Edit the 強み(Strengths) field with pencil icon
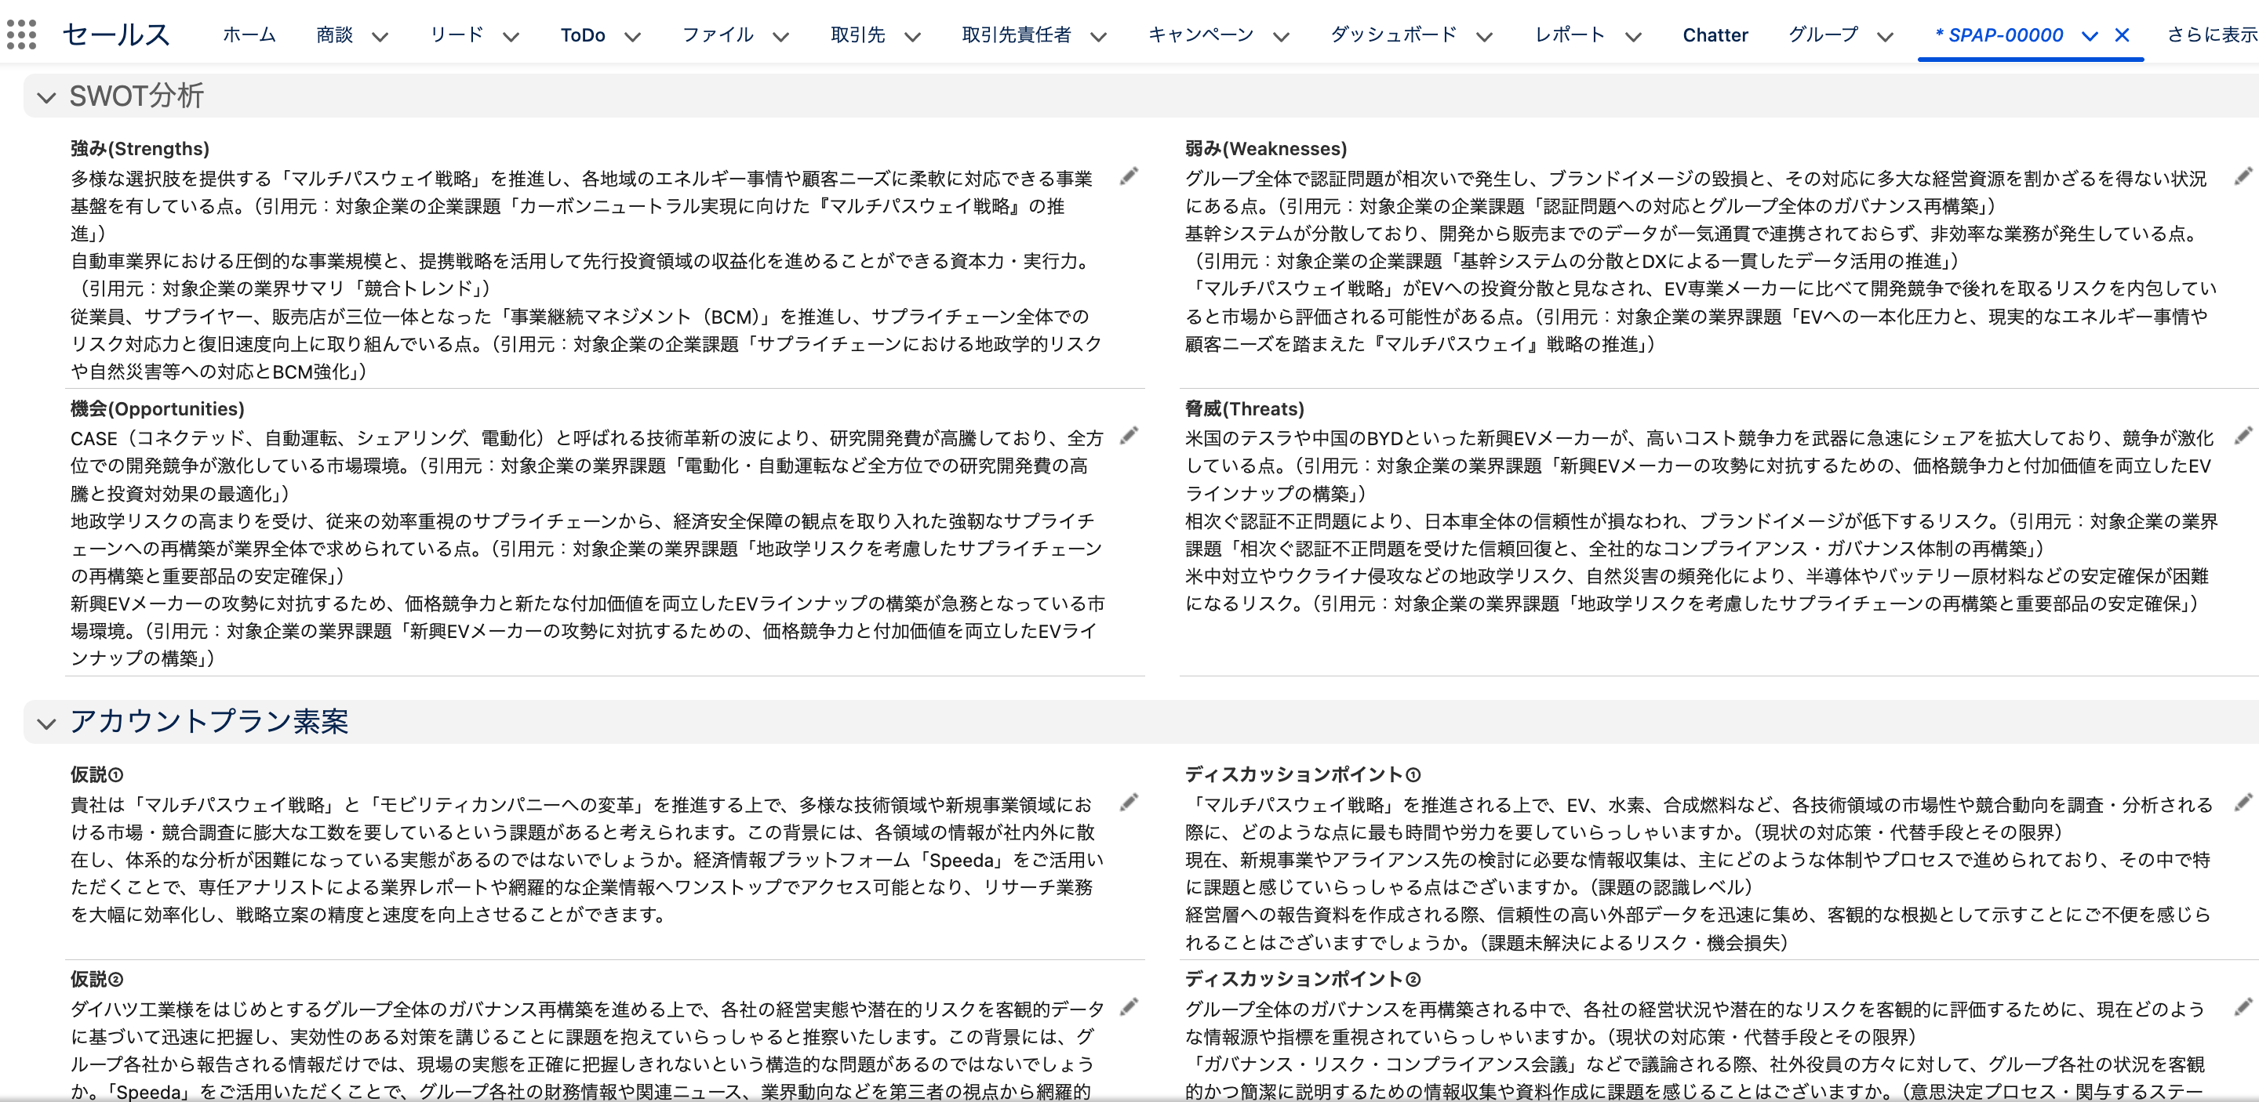 [x=1129, y=177]
